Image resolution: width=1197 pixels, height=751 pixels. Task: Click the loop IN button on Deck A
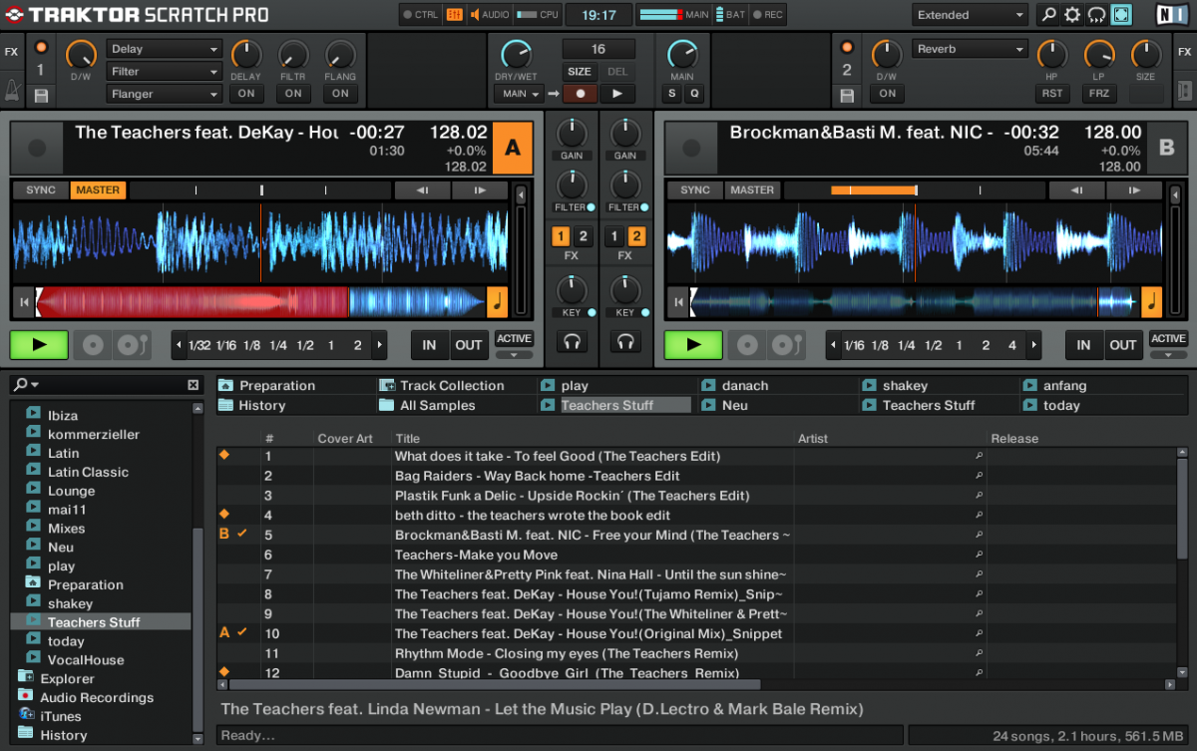430,345
